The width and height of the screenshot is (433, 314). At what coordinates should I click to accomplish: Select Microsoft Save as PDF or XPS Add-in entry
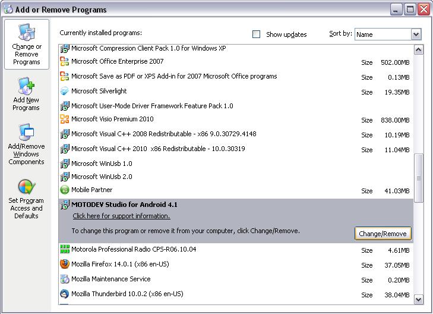pyautogui.click(x=236, y=76)
